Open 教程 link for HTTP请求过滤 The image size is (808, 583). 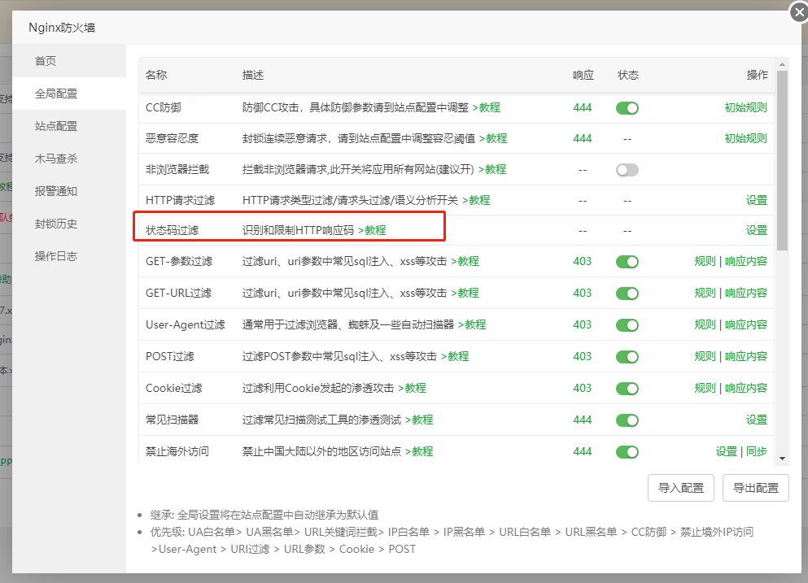coord(476,200)
